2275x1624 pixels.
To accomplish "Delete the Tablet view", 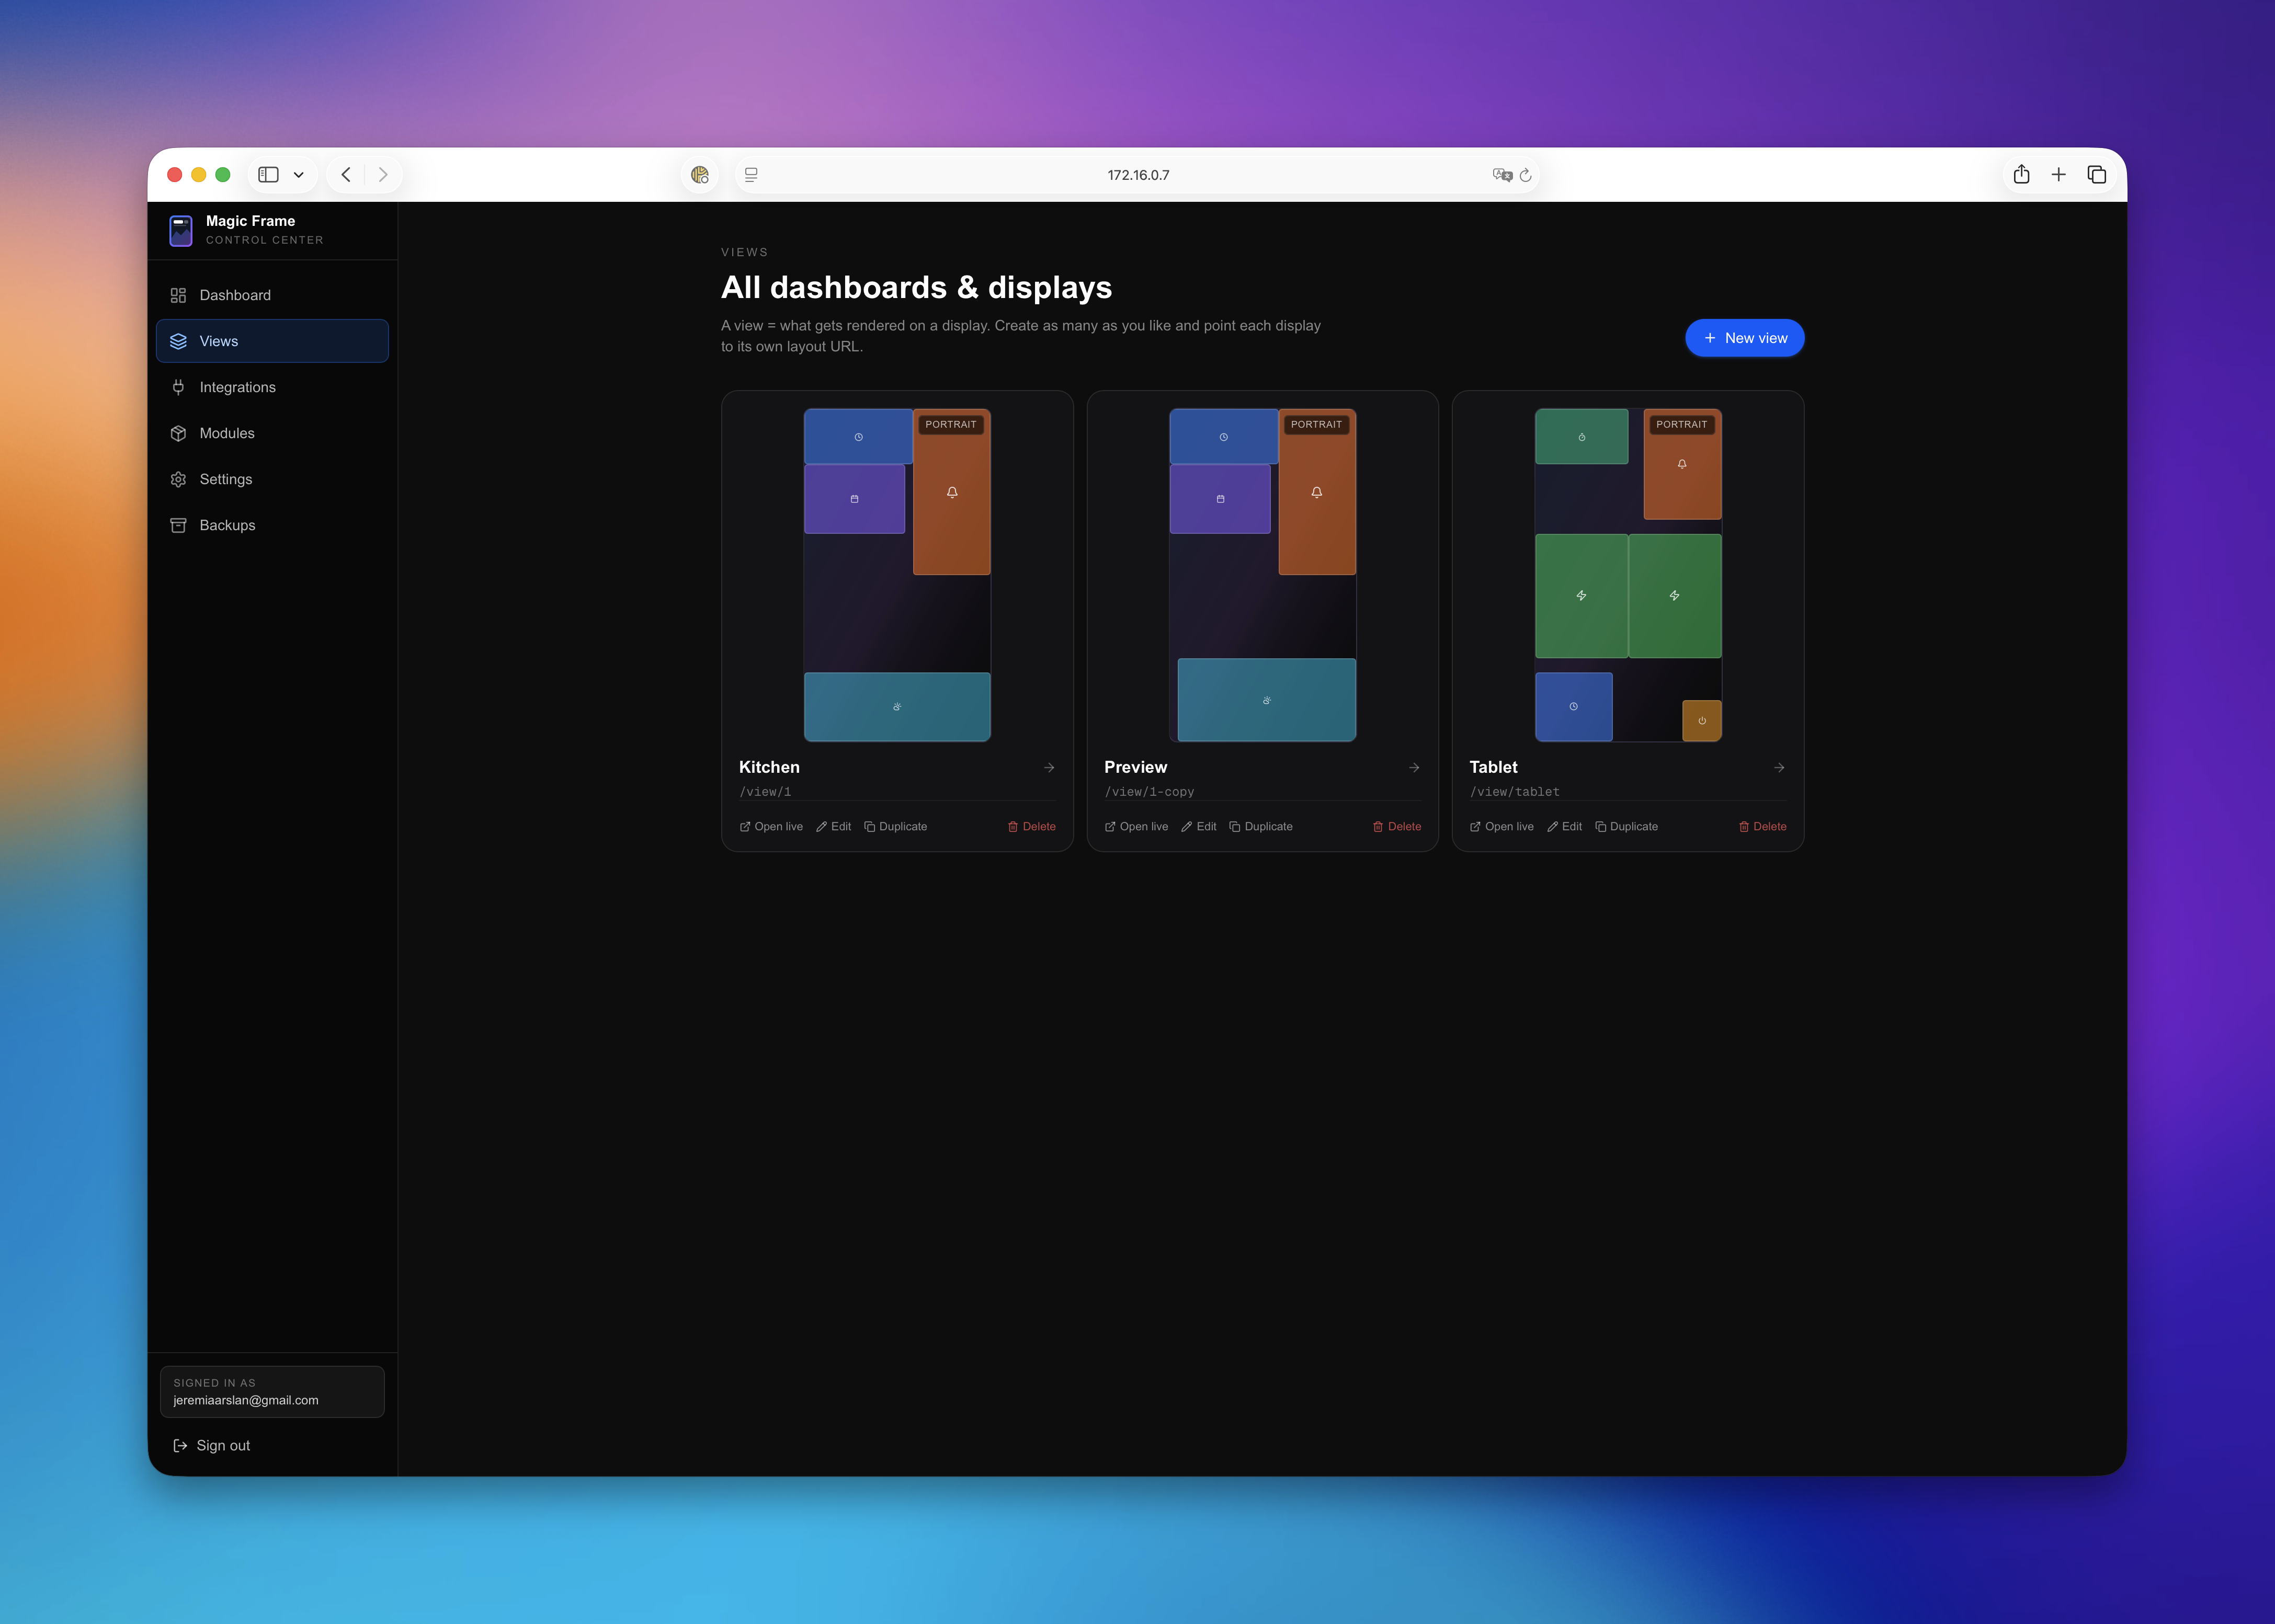I will (x=1762, y=826).
